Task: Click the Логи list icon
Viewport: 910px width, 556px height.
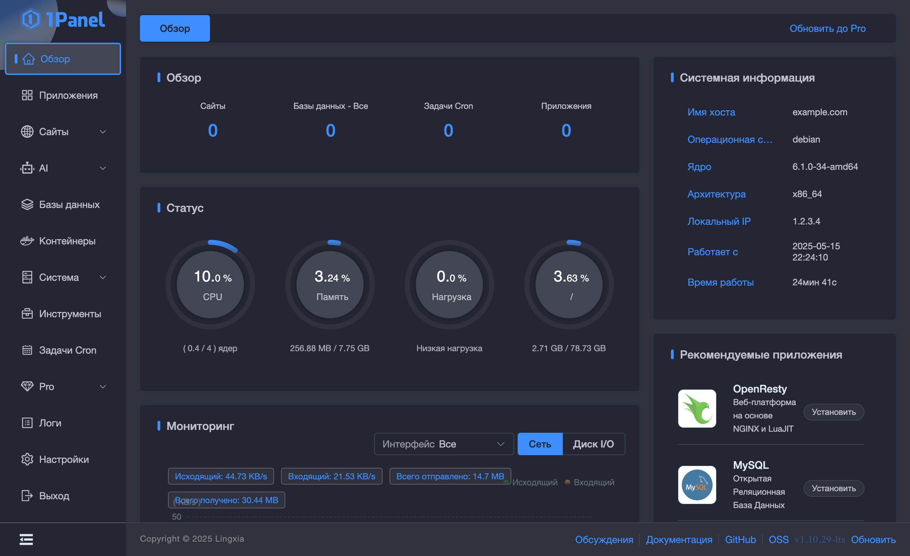Action: [27, 423]
